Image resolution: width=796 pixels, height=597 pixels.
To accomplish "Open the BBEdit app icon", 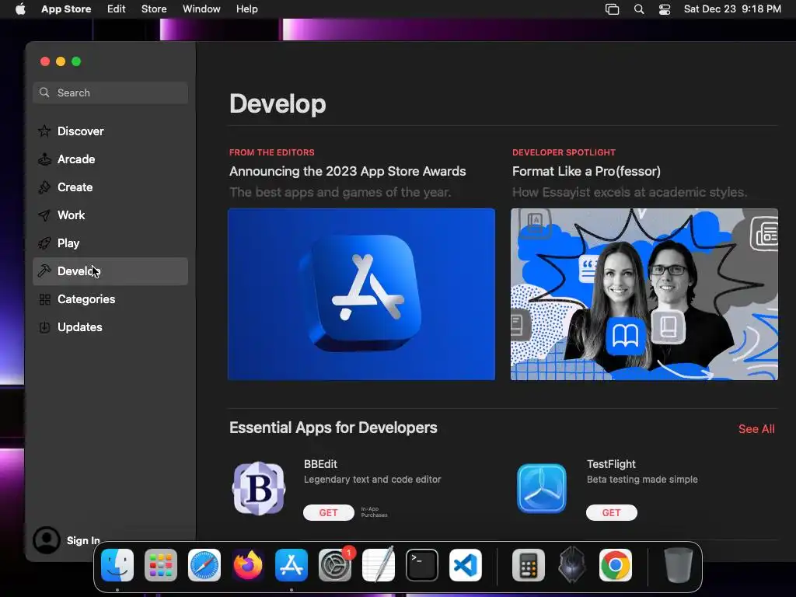I will tap(259, 488).
